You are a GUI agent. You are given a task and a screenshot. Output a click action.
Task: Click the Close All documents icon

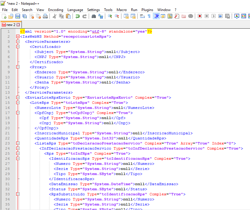coord(38,16)
